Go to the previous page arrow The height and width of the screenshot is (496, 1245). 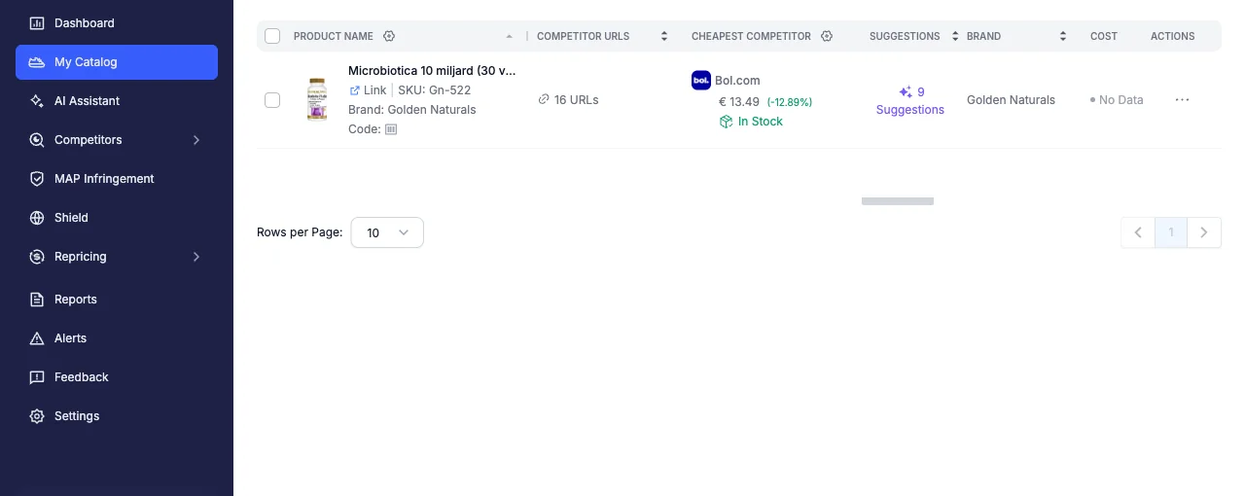1138,232
